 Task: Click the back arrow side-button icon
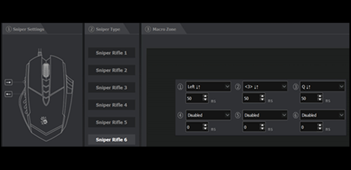[x=8, y=94]
